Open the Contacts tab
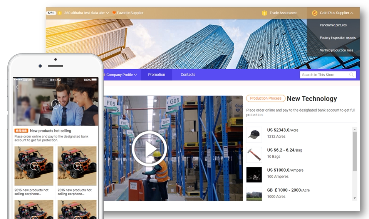Screen dimensions: 369x219 pos(188,75)
